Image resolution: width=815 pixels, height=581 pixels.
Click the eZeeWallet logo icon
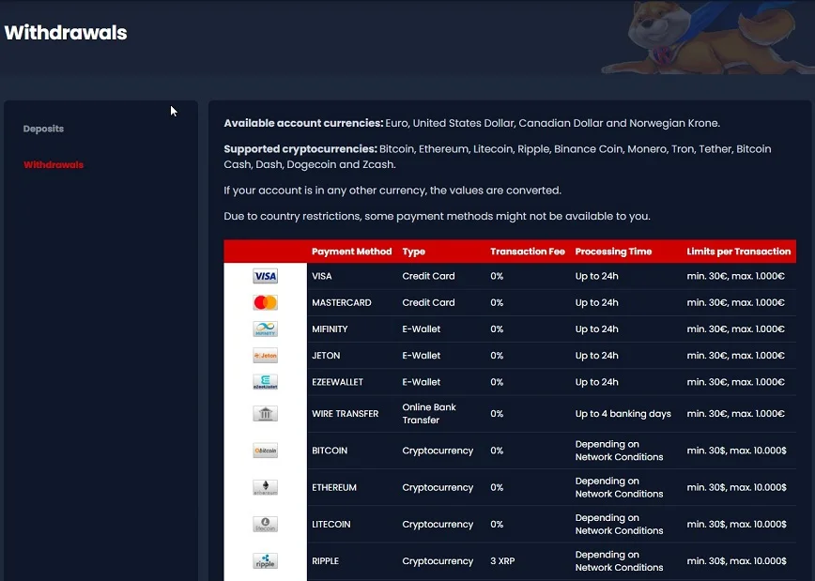pos(265,382)
